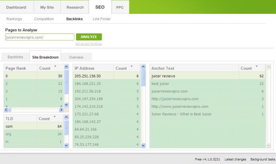Click left arrow of Page Rank horizontal scrollbar

click(6, 110)
